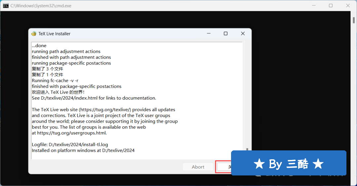Click the cmd.exe vertical scrollbar thumb
The image size is (357, 186).
(x=354, y=20)
